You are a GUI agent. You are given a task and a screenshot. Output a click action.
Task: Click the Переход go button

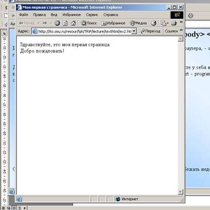[151, 31]
